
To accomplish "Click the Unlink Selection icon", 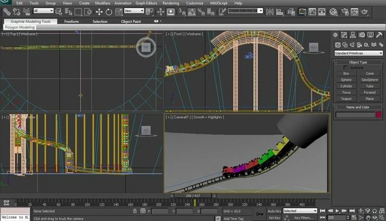I will (x=16, y=11).
